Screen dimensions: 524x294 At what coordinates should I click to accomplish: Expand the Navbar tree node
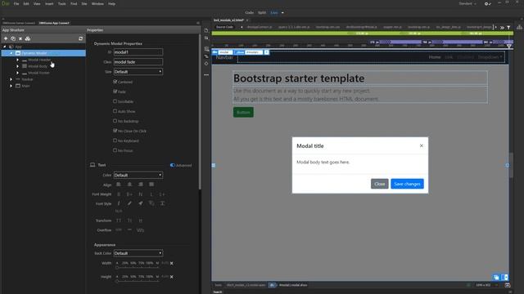click(11, 79)
